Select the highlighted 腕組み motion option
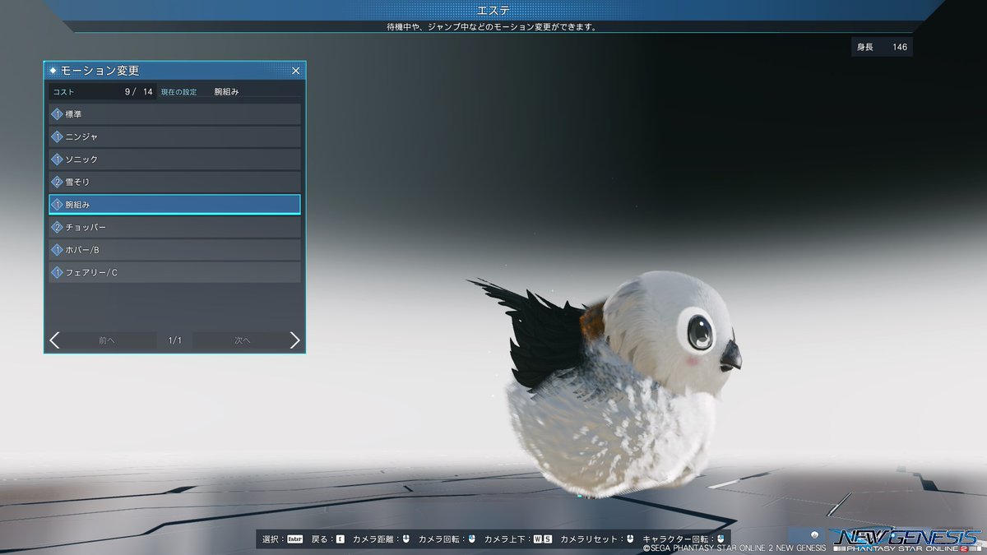987x555 pixels. [x=174, y=204]
